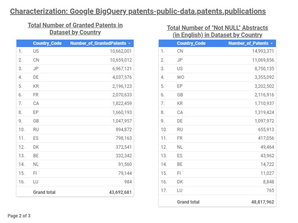Select value 1,319,424 for CA abstracts
The image size is (298, 223).
tap(264, 112)
